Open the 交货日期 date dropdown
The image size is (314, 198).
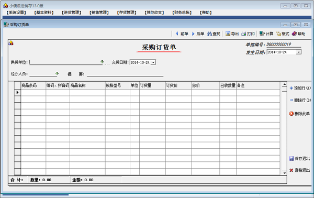(153, 62)
